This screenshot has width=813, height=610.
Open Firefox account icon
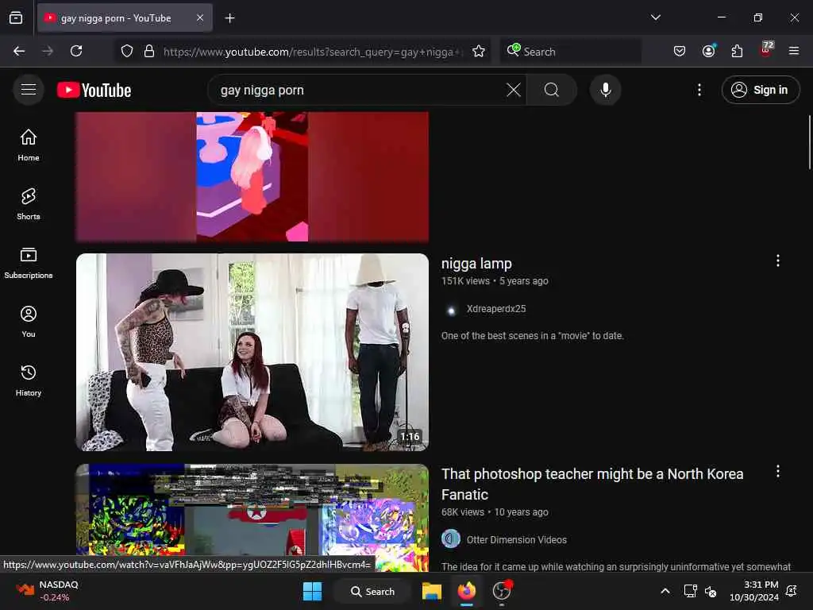tap(708, 51)
